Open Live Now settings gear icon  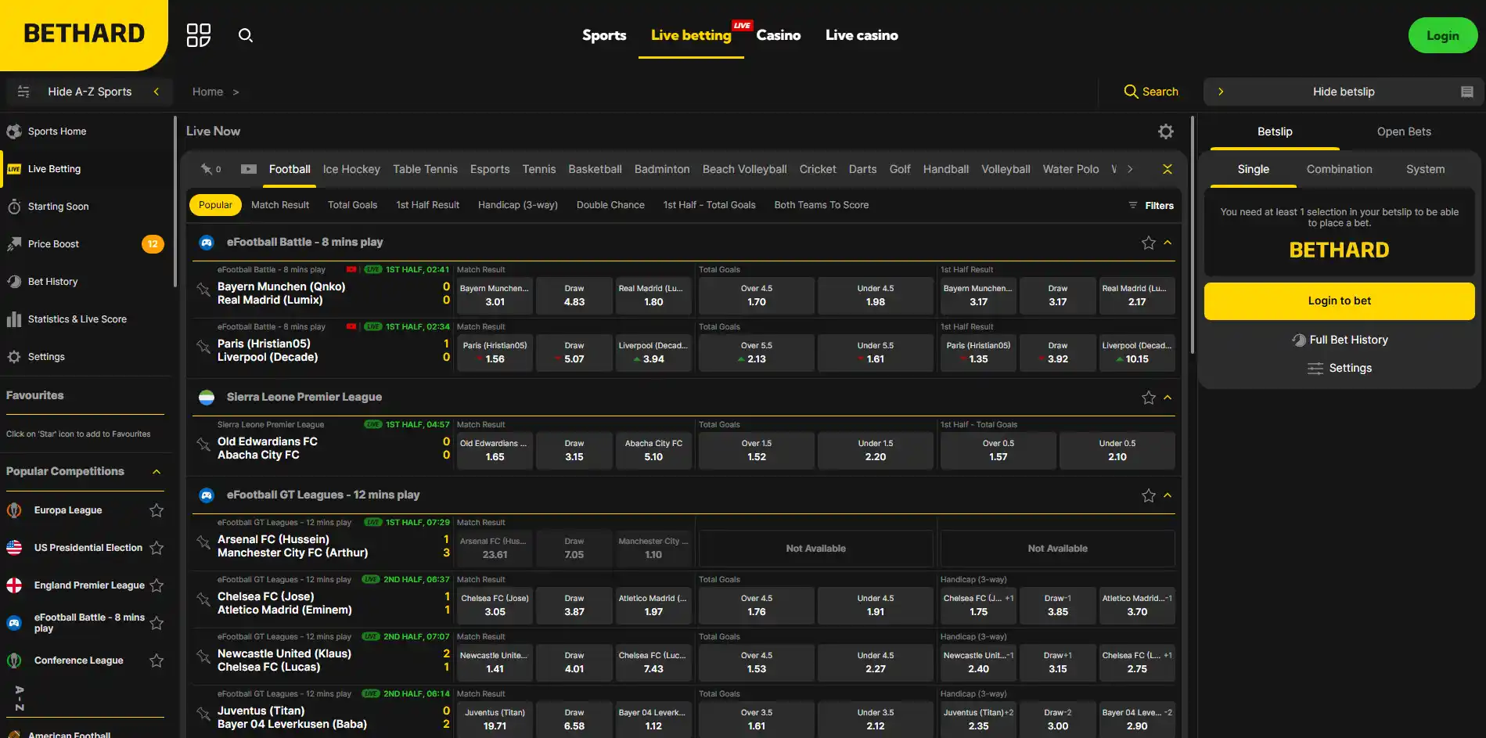pyautogui.click(x=1166, y=131)
